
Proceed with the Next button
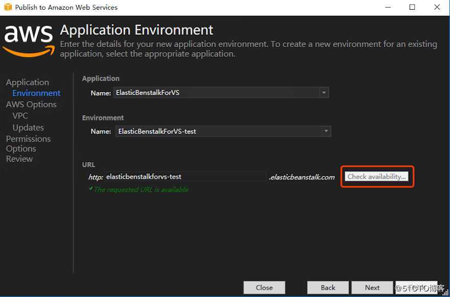tap(372, 287)
